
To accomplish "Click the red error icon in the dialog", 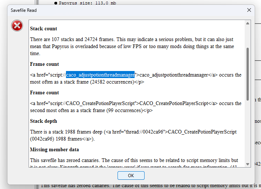I will click(17, 26).
